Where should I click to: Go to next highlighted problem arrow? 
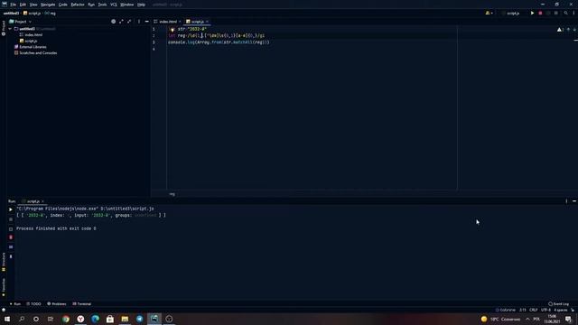(574, 30)
